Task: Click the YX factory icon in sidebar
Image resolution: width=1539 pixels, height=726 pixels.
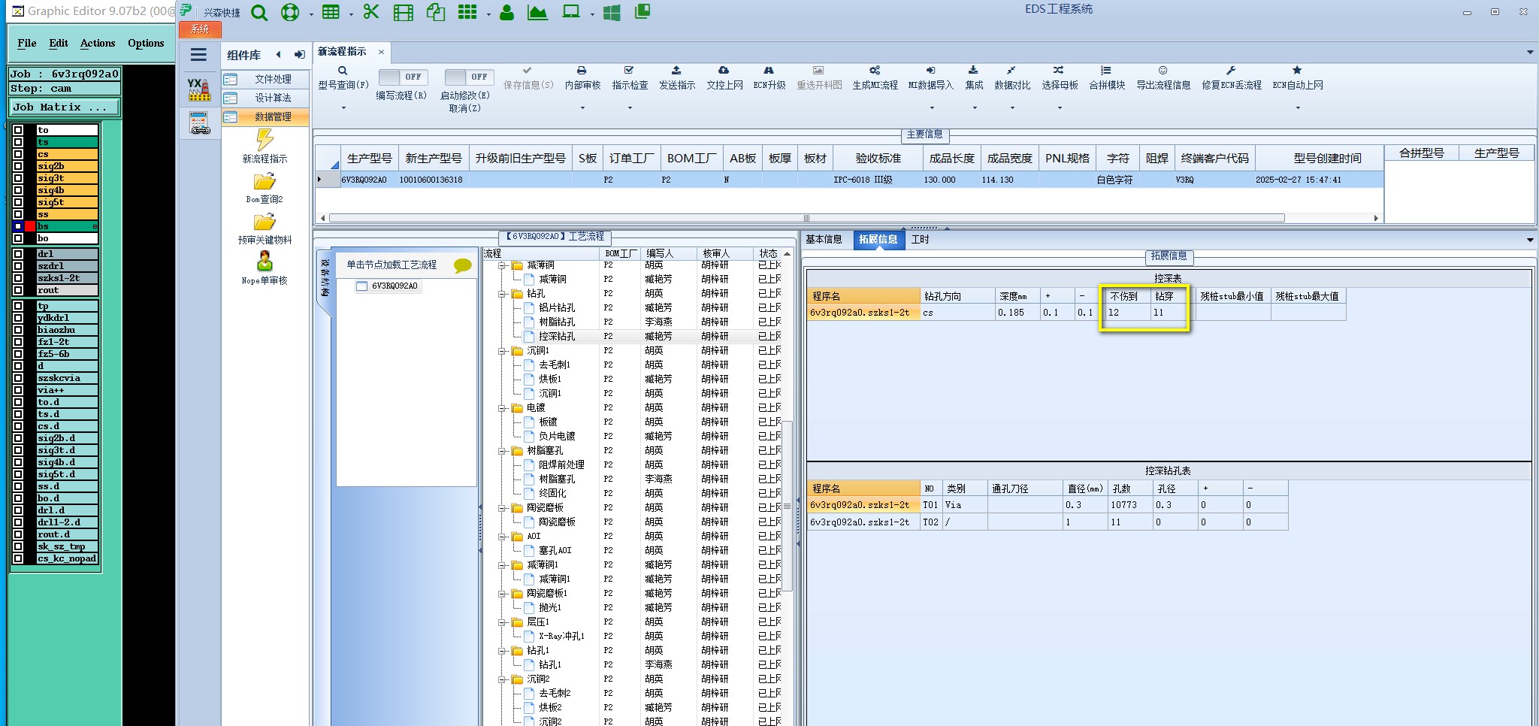Action: click(199, 89)
